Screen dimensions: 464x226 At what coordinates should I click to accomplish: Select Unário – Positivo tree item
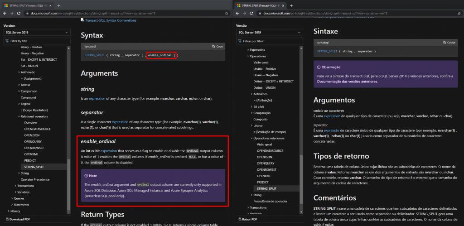pyautogui.click(x=266, y=69)
